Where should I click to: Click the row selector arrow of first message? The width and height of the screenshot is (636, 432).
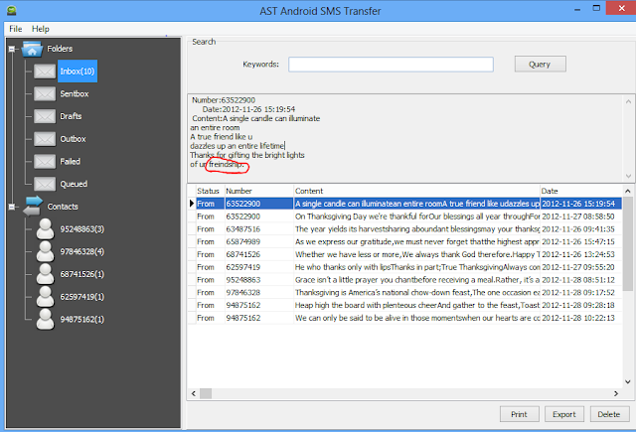pyautogui.click(x=192, y=204)
